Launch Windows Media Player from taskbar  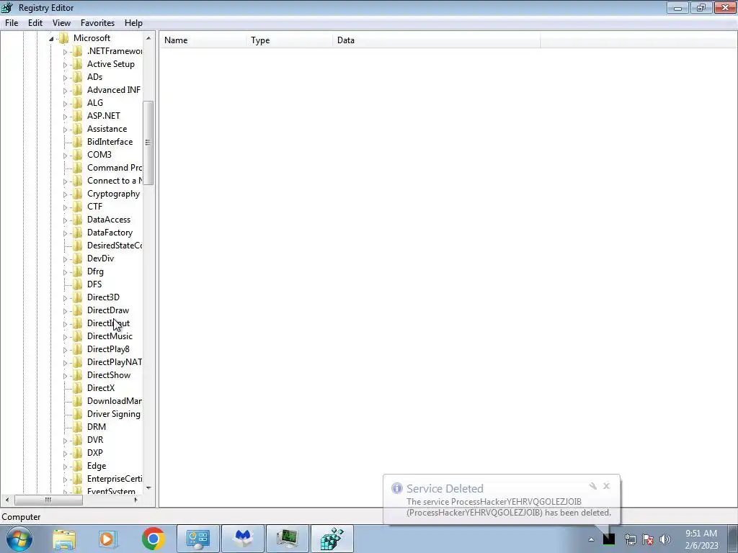tap(108, 539)
